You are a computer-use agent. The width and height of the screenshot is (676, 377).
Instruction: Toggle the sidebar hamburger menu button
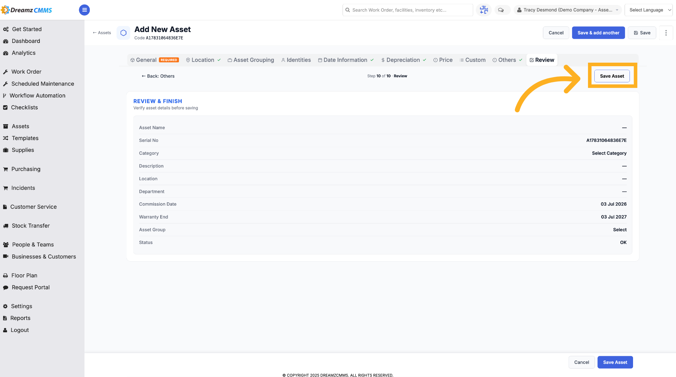click(x=84, y=10)
